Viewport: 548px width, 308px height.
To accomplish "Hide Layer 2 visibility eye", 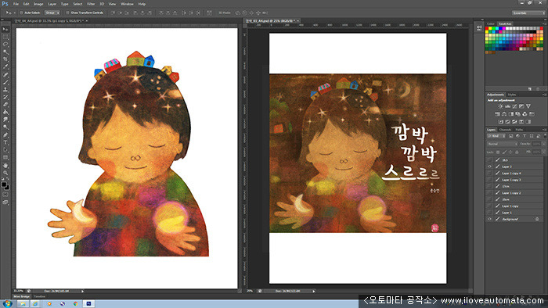I will 489,167.
